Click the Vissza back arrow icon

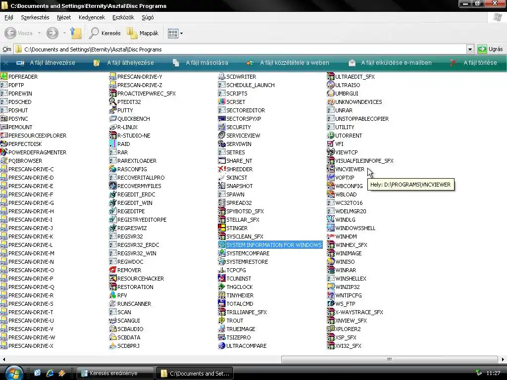[x=10, y=33]
